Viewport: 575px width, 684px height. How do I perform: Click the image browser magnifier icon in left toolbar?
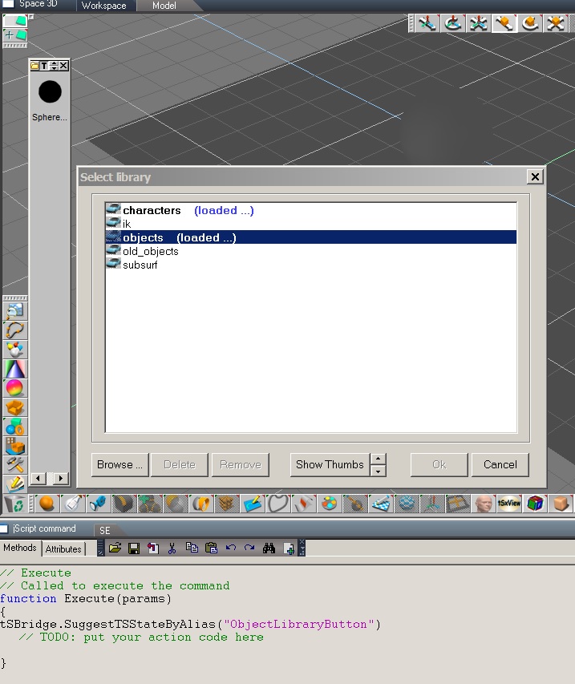tap(14, 311)
